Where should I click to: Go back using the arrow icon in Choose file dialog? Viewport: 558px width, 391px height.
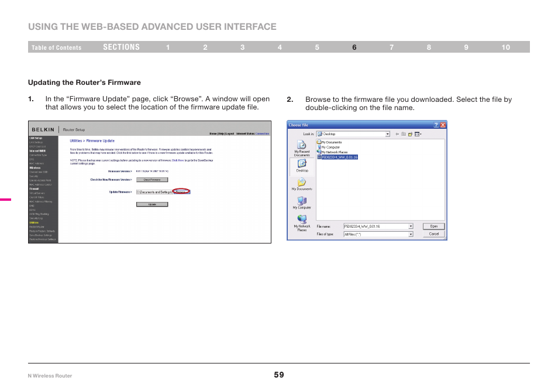coord(397,134)
